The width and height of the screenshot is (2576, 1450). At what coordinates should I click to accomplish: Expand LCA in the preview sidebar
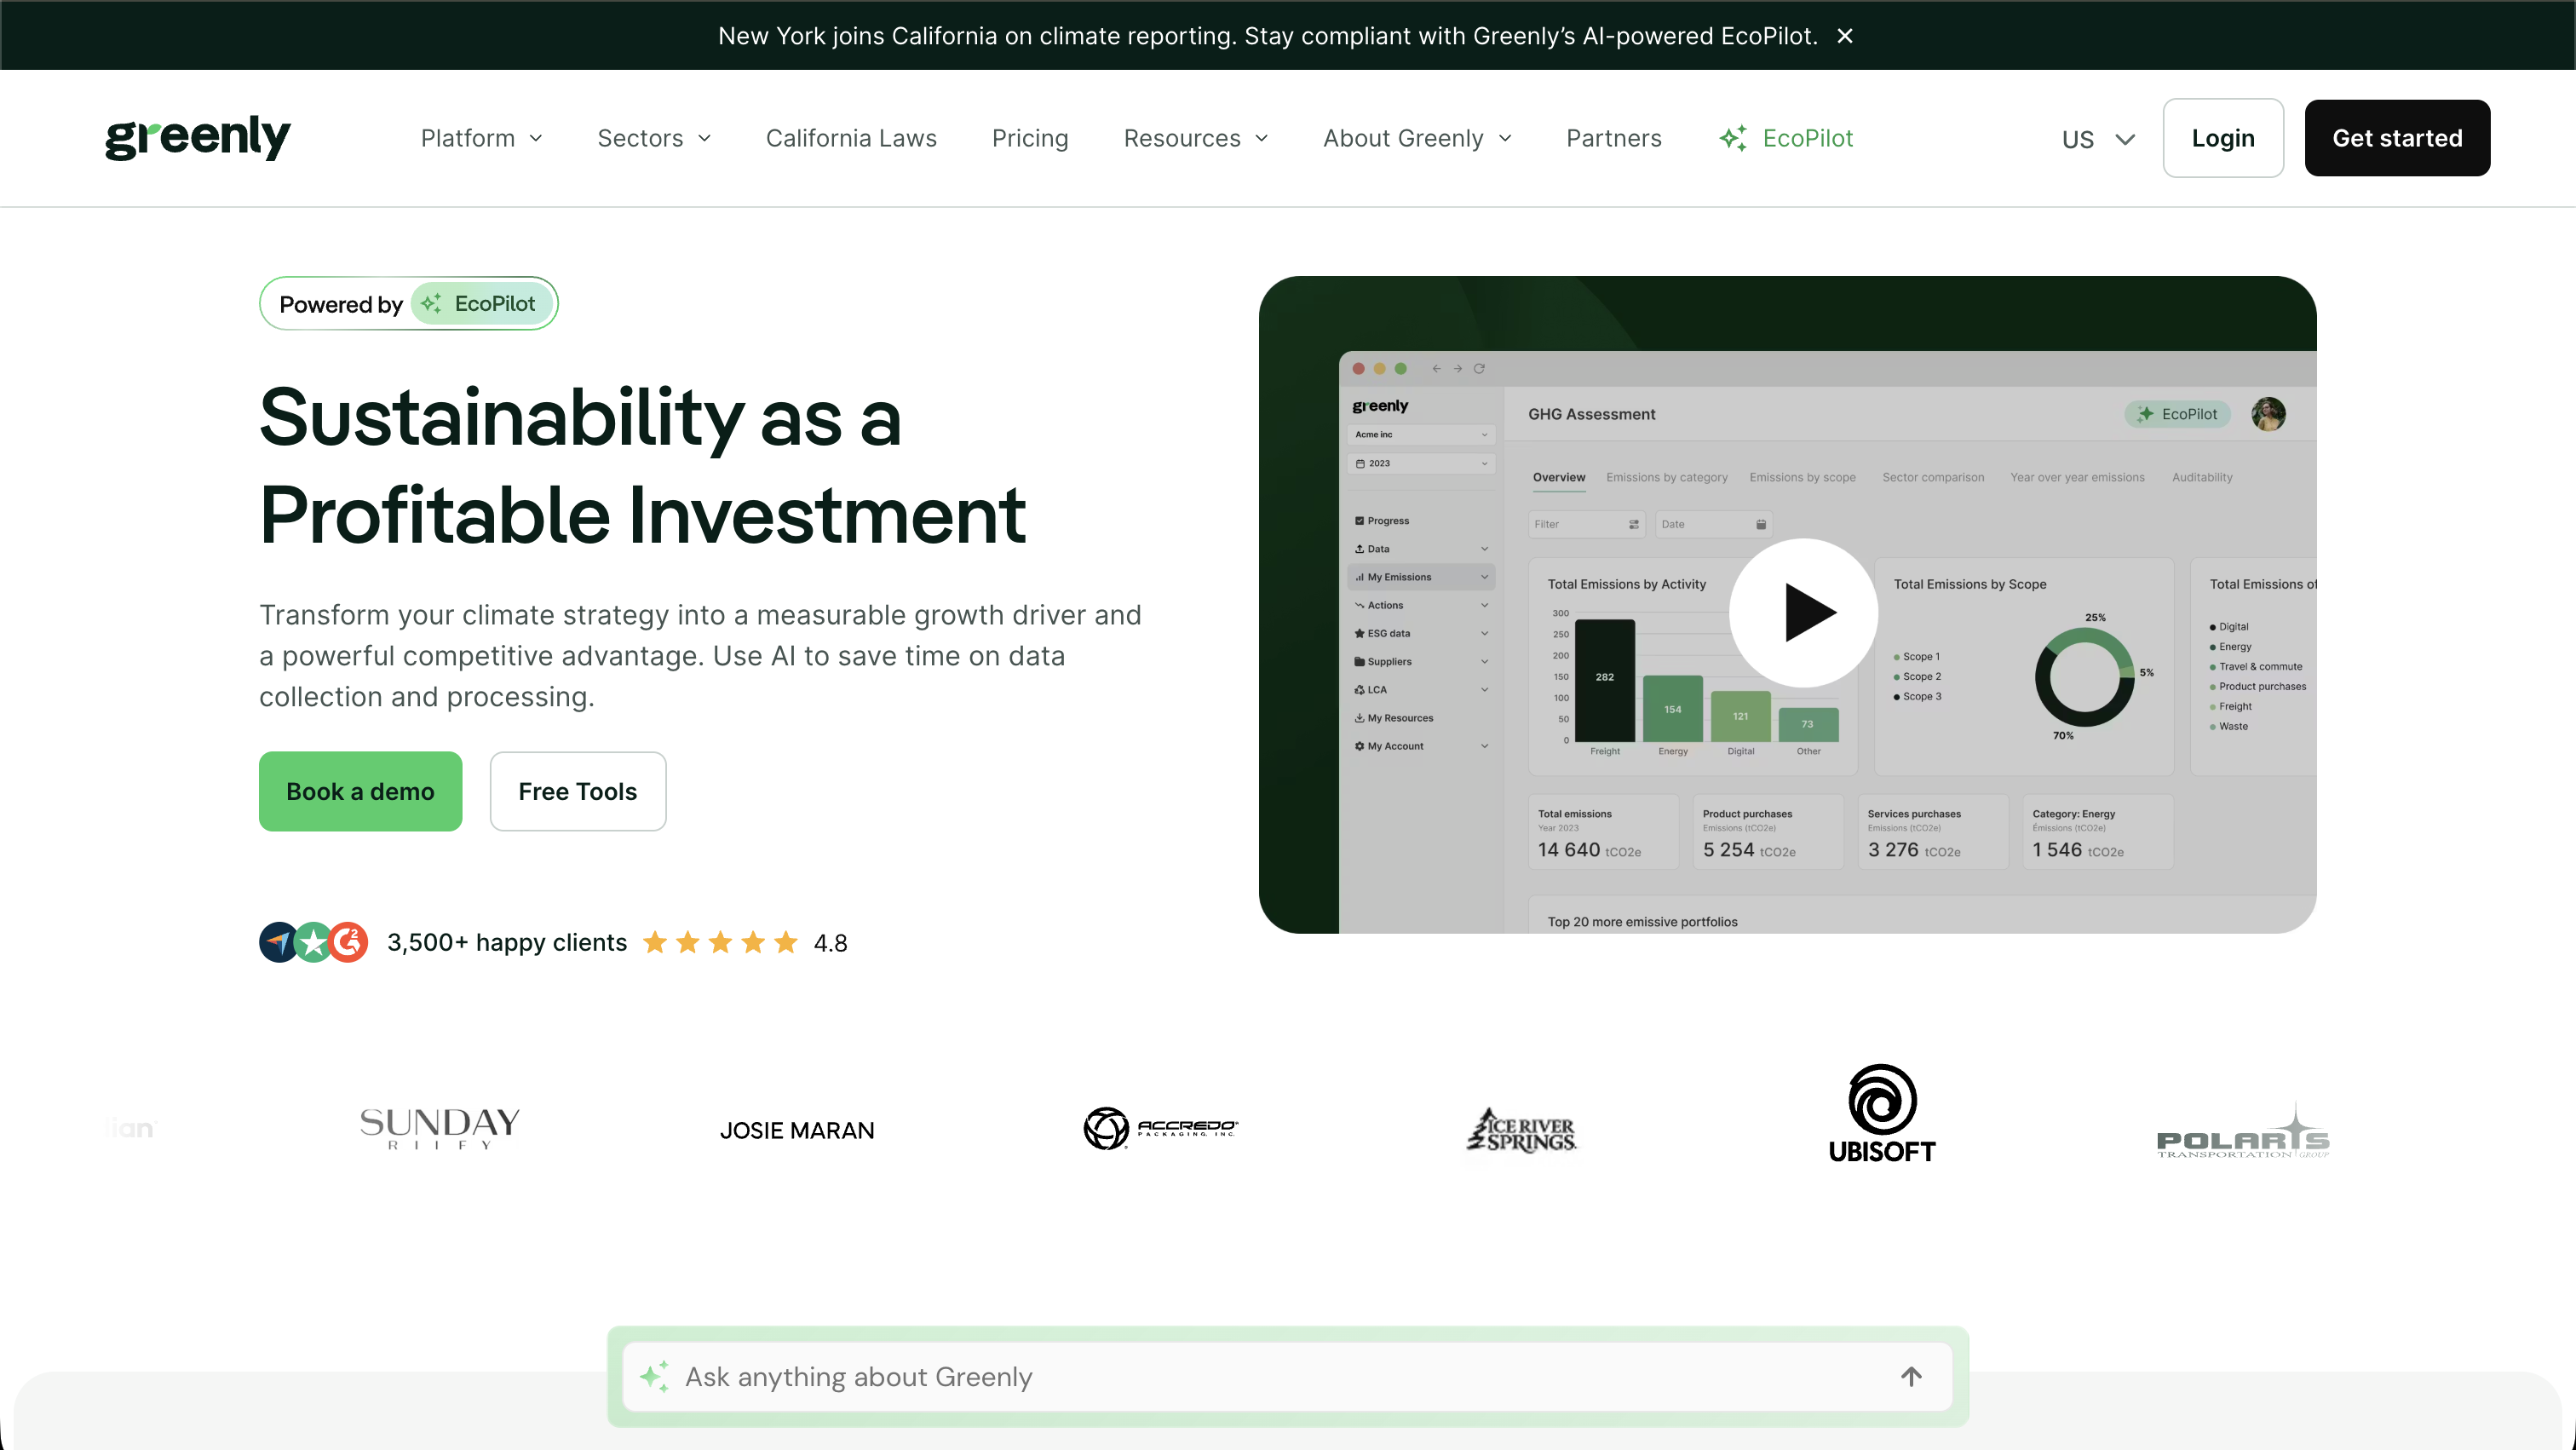(x=1421, y=690)
